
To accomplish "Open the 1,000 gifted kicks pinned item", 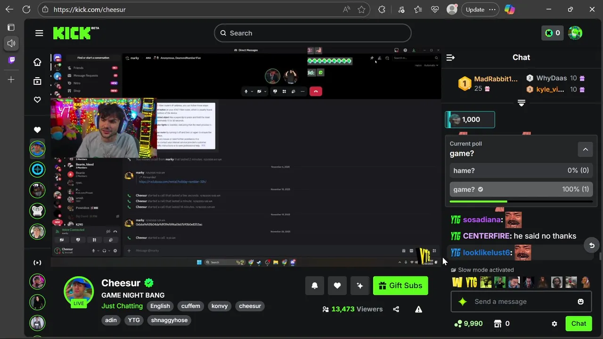I will pos(470,120).
